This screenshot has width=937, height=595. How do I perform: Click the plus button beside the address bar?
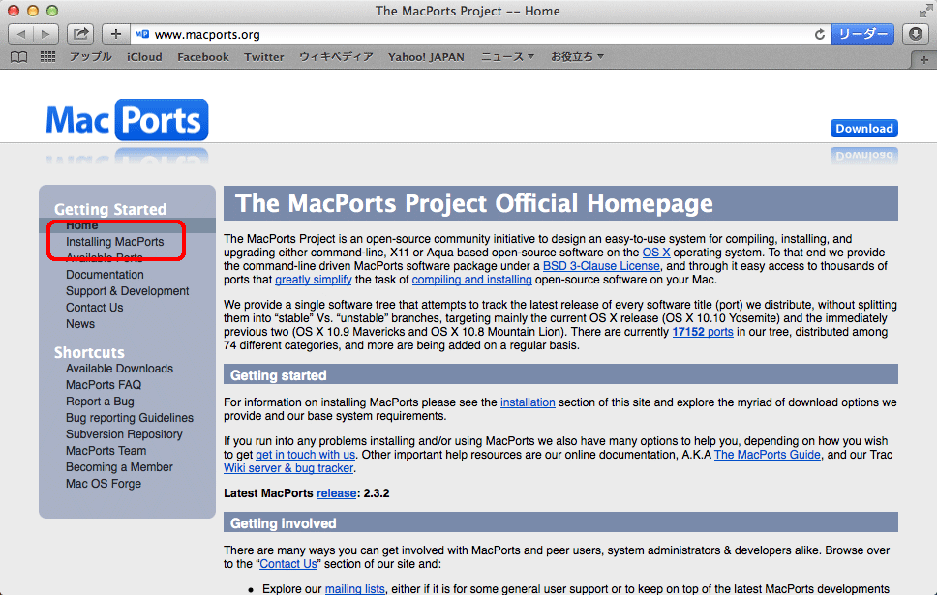[x=116, y=34]
